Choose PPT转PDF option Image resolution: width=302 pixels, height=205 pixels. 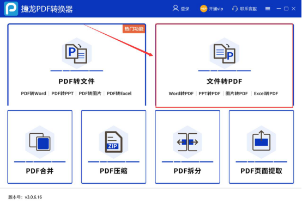click(x=209, y=94)
